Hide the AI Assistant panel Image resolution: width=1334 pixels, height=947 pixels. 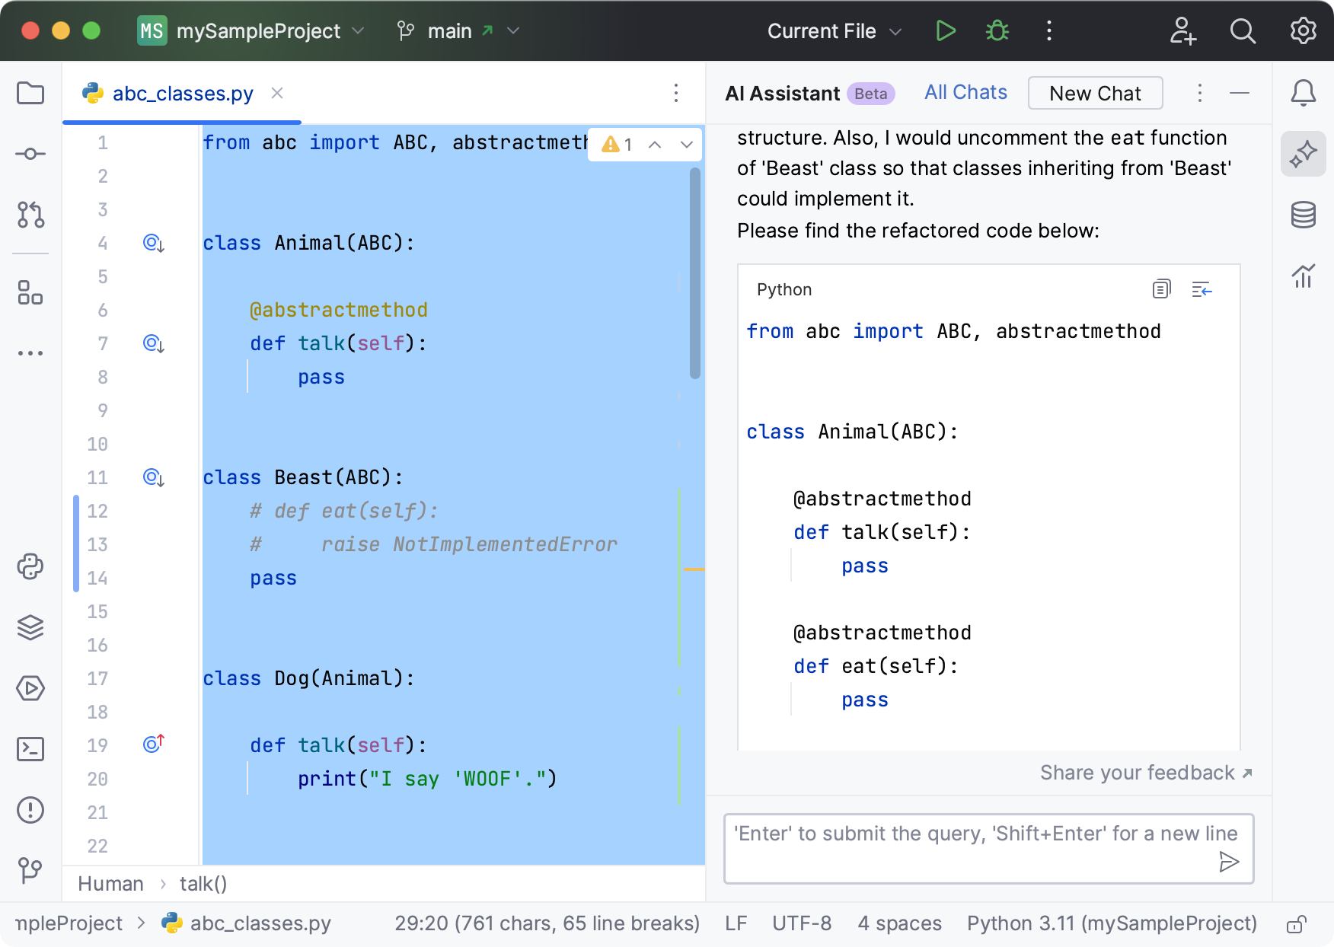click(1240, 93)
